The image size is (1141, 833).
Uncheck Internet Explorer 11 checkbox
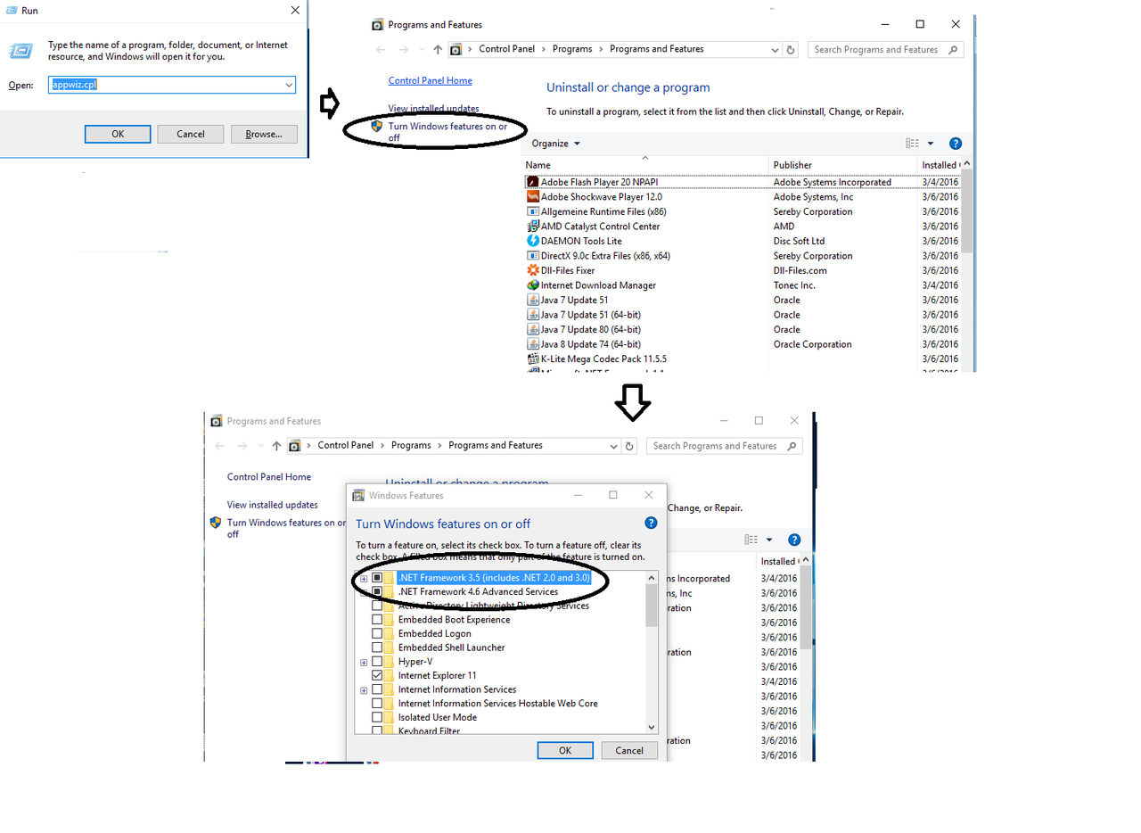[377, 675]
